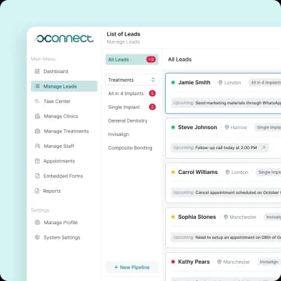Screen dimensions: 281x281
Task: Click the Task Center icon
Action: click(37, 101)
